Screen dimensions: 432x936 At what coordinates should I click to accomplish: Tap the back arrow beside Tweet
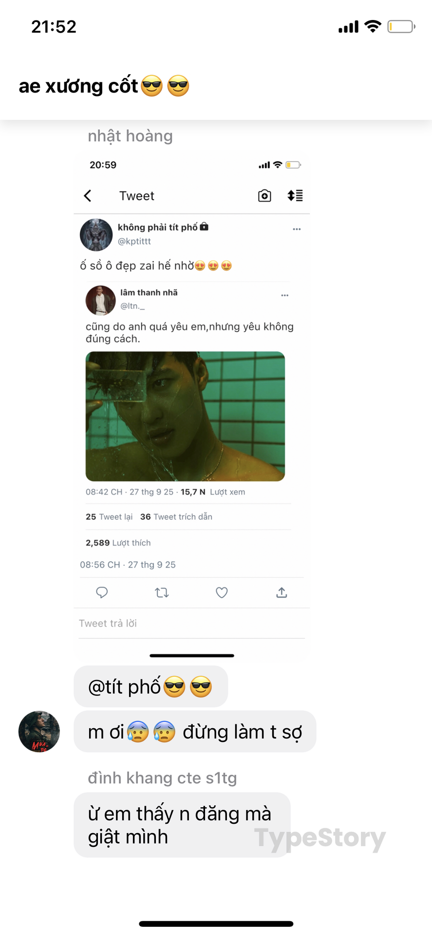[88, 196]
